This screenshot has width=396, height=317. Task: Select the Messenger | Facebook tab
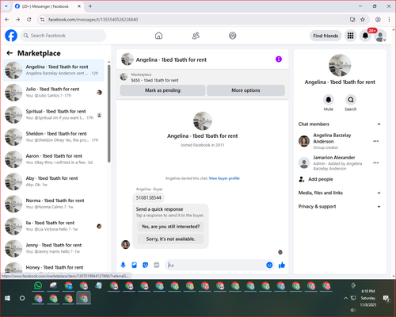[x=48, y=6]
